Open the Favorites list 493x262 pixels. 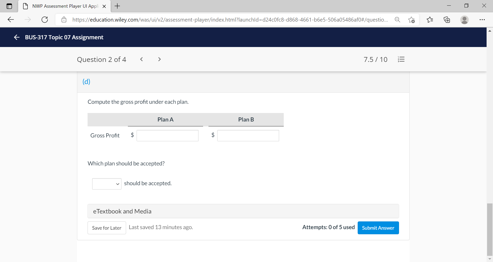tap(430, 20)
